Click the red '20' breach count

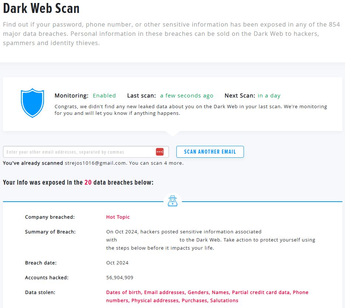[88, 182]
